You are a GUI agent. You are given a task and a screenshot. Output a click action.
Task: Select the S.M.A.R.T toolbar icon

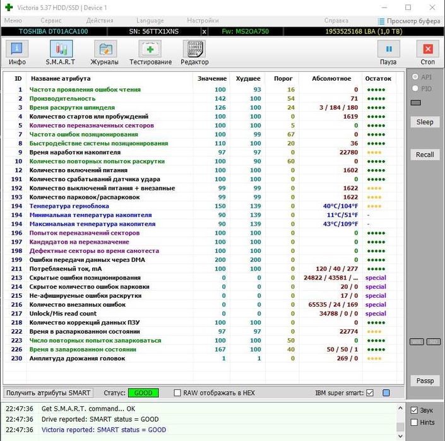[x=61, y=49]
